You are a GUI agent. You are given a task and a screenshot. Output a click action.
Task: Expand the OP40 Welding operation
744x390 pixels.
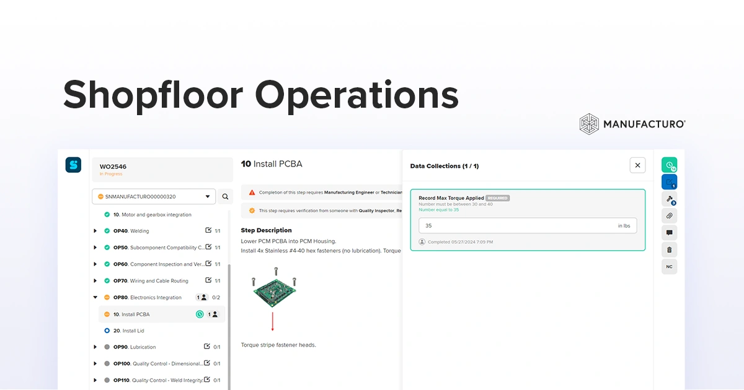[95, 231]
